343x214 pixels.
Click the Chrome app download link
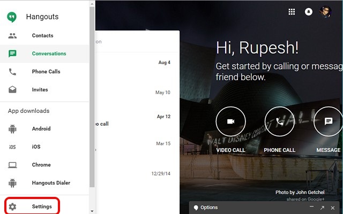[x=44, y=165]
